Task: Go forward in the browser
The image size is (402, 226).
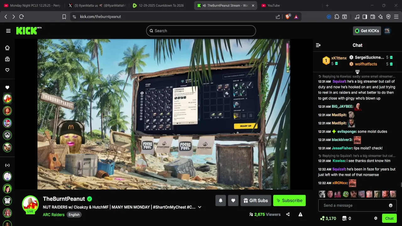Action: 14,17
